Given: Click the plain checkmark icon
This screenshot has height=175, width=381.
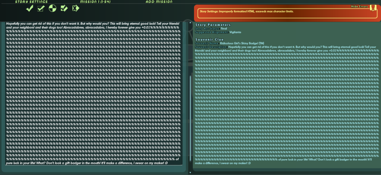Looking at the screenshot, I should (x=30, y=8).
